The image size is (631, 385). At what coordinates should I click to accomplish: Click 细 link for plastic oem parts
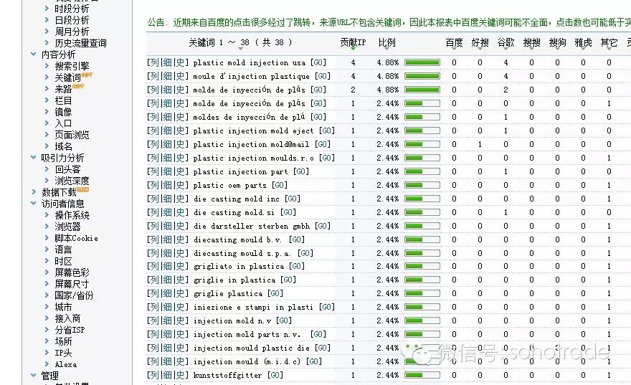167,185
